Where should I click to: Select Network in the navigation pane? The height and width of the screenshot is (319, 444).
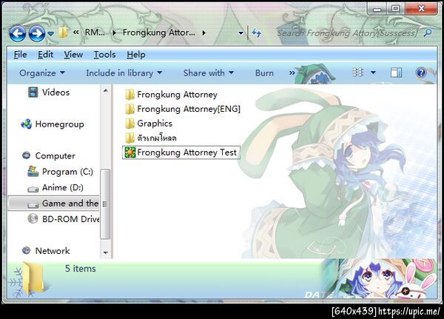pyautogui.click(x=53, y=251)
